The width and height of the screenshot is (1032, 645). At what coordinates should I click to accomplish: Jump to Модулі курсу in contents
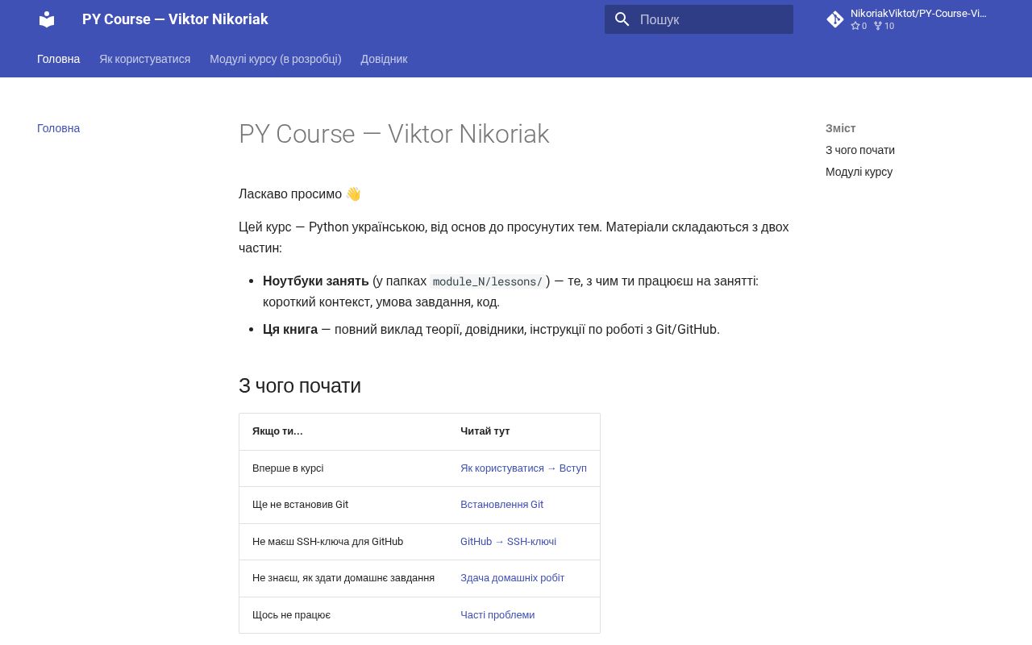pyautogui.click(x=859, y=172)
